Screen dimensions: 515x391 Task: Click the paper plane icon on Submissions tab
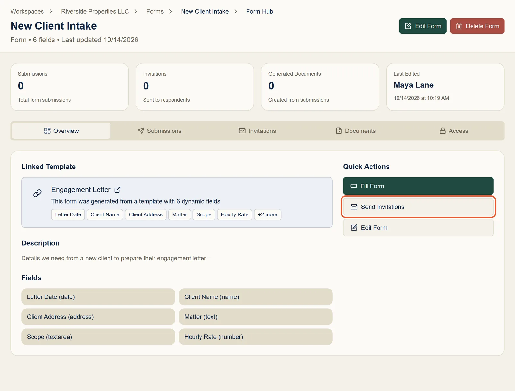(141, 131)
